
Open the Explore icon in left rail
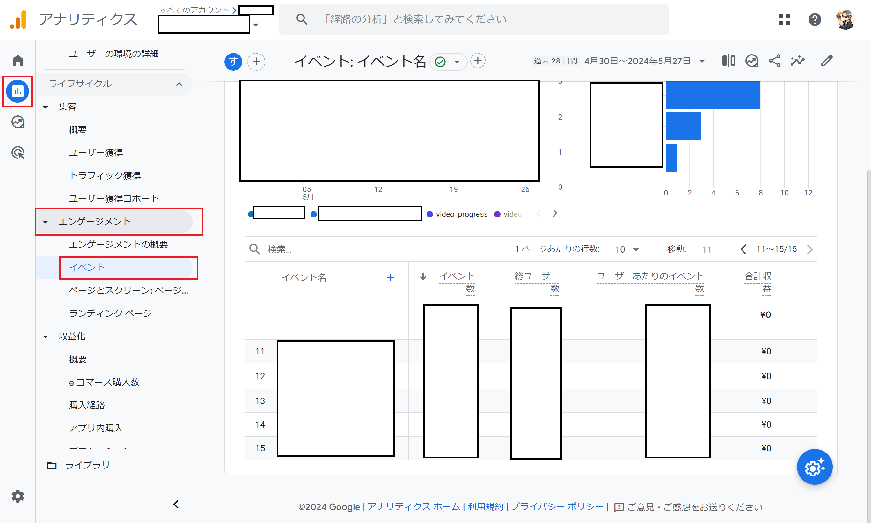18,122
